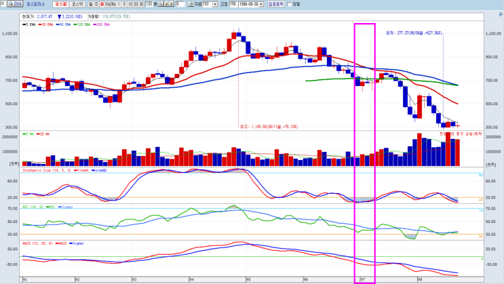Image resolution: width=504 pixels, height=284 pixels.
Task: Click the 20 MA volume legend entry
Action: click(x=43, y=134)
